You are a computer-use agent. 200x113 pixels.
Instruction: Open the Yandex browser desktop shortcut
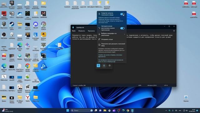(x=28, y=98)
